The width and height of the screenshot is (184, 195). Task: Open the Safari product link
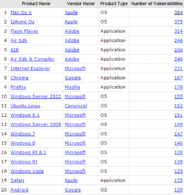tap(18, 181)
